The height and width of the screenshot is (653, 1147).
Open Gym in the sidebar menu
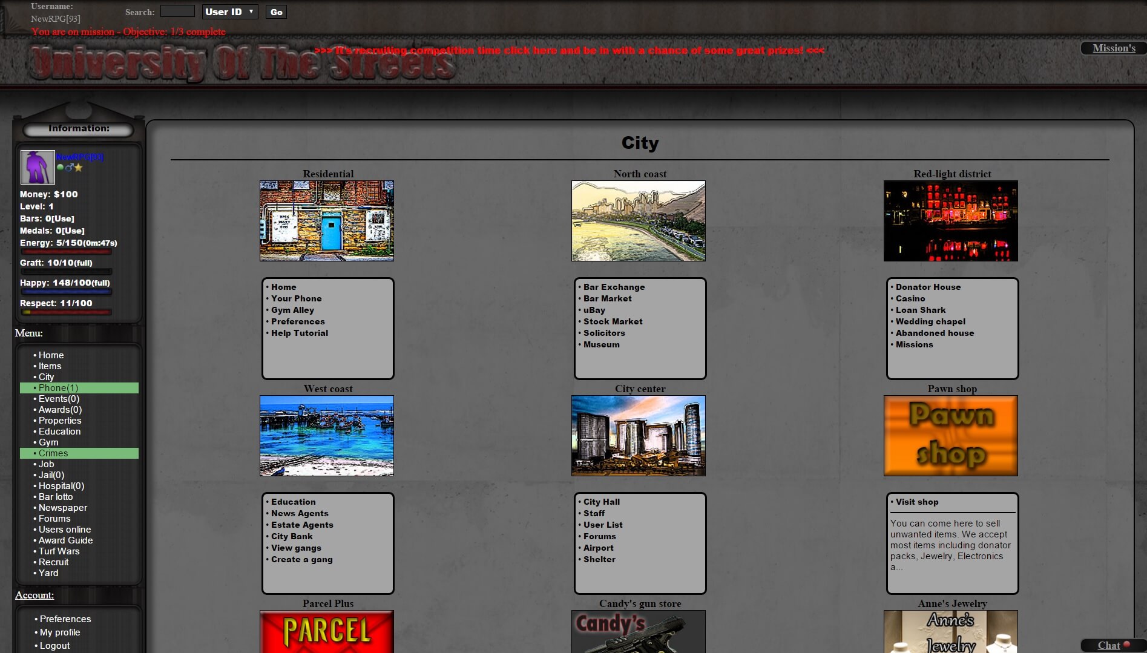coord(48,442)
